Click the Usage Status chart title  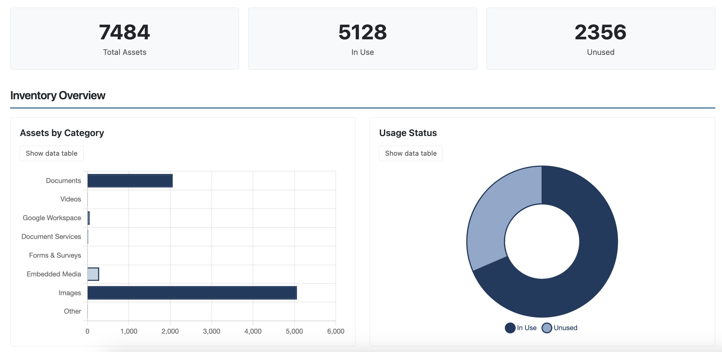(x=408, y=133)
